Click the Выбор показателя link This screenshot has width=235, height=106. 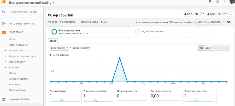pos(81,48)
